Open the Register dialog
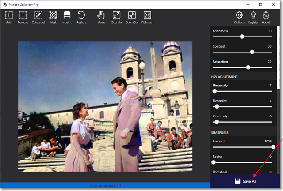This screenshot has height=191, width=283. point(253,15)
